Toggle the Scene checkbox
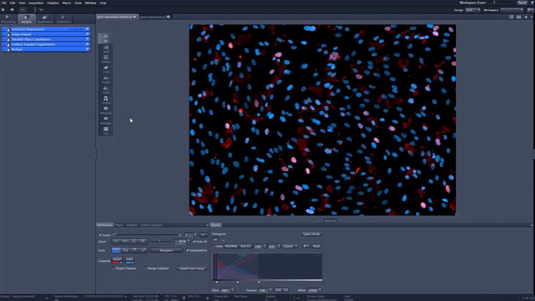 [x=100, y=235]
